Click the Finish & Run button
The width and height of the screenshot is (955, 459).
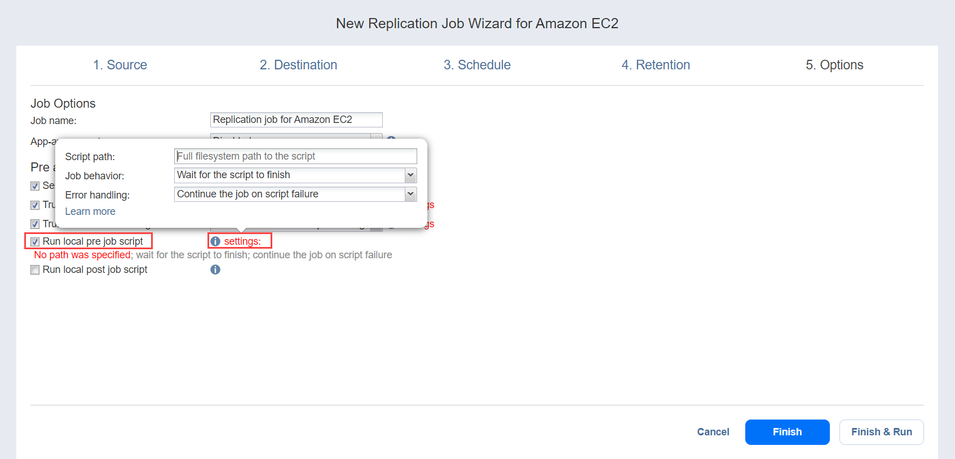881,432
